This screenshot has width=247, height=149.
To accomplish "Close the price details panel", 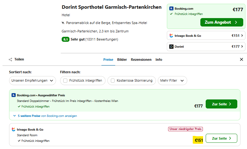I will tap(241, 59).
